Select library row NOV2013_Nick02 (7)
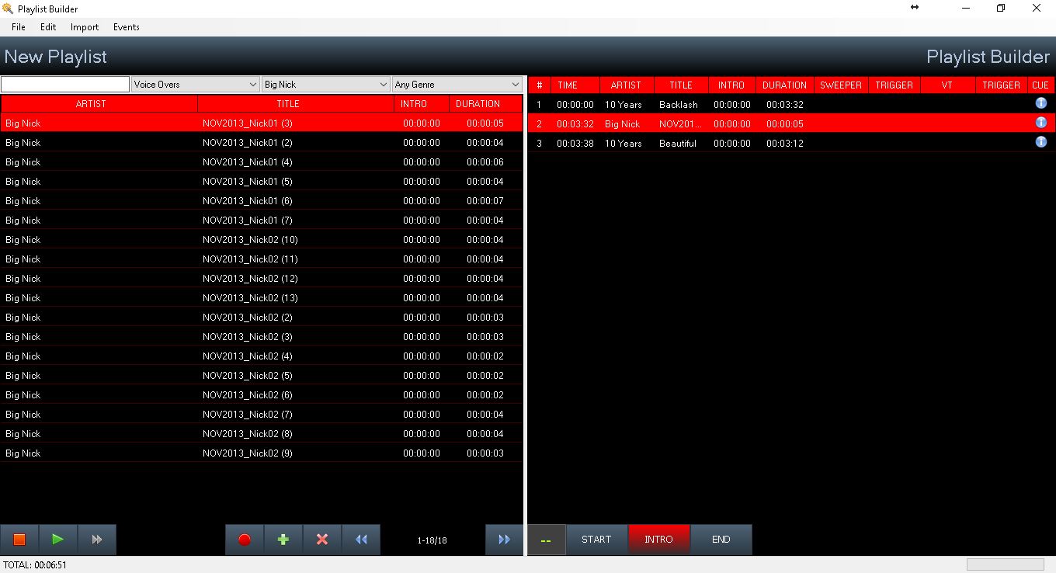 point(262,415)
